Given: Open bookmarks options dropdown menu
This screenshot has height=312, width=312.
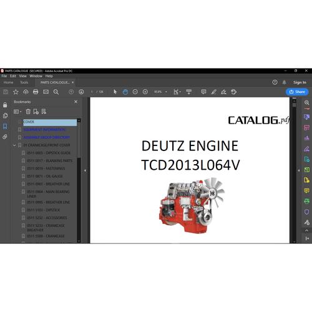Looking at the screenshot, I should tap(17, 112).
